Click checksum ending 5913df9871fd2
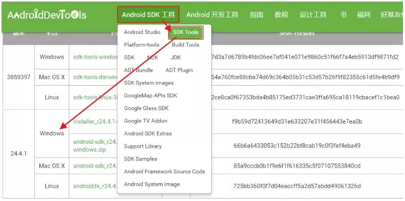This screenshot has height=201, width=405. pos(305,57)
